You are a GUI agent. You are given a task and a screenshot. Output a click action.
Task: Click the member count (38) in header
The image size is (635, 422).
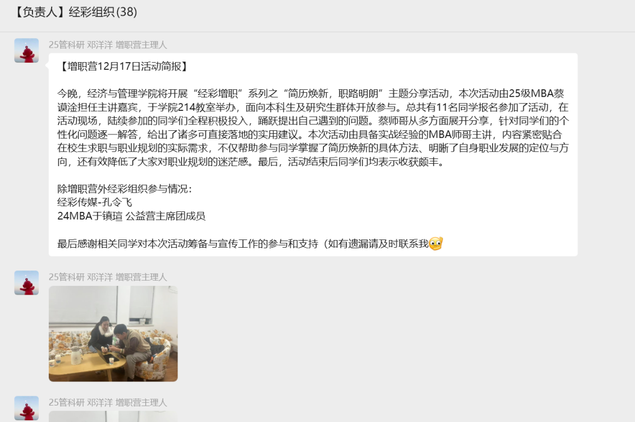pyautogui.click(x=126, y=12)
